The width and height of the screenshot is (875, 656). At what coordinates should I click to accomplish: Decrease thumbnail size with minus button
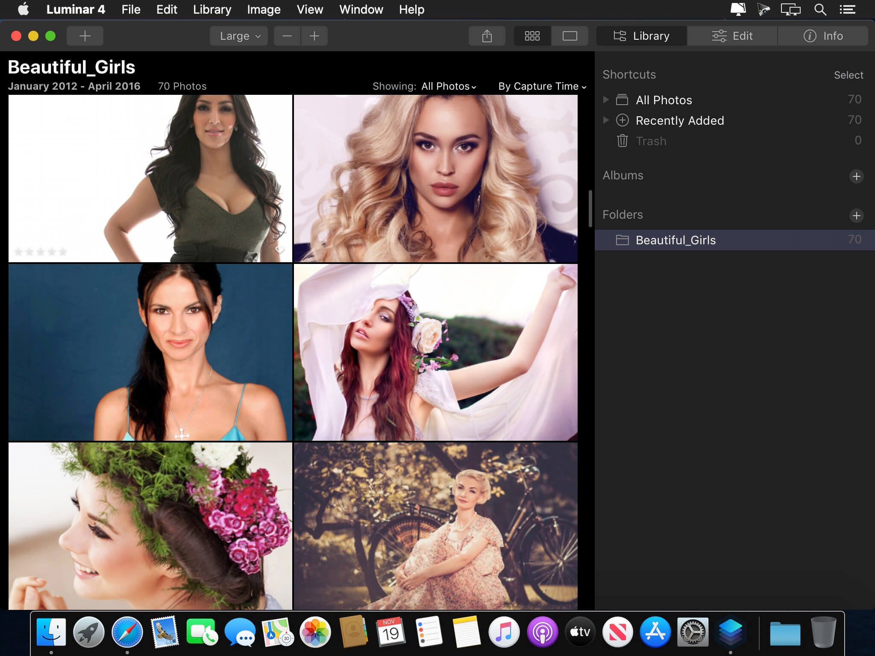click(x=287, y=36)
